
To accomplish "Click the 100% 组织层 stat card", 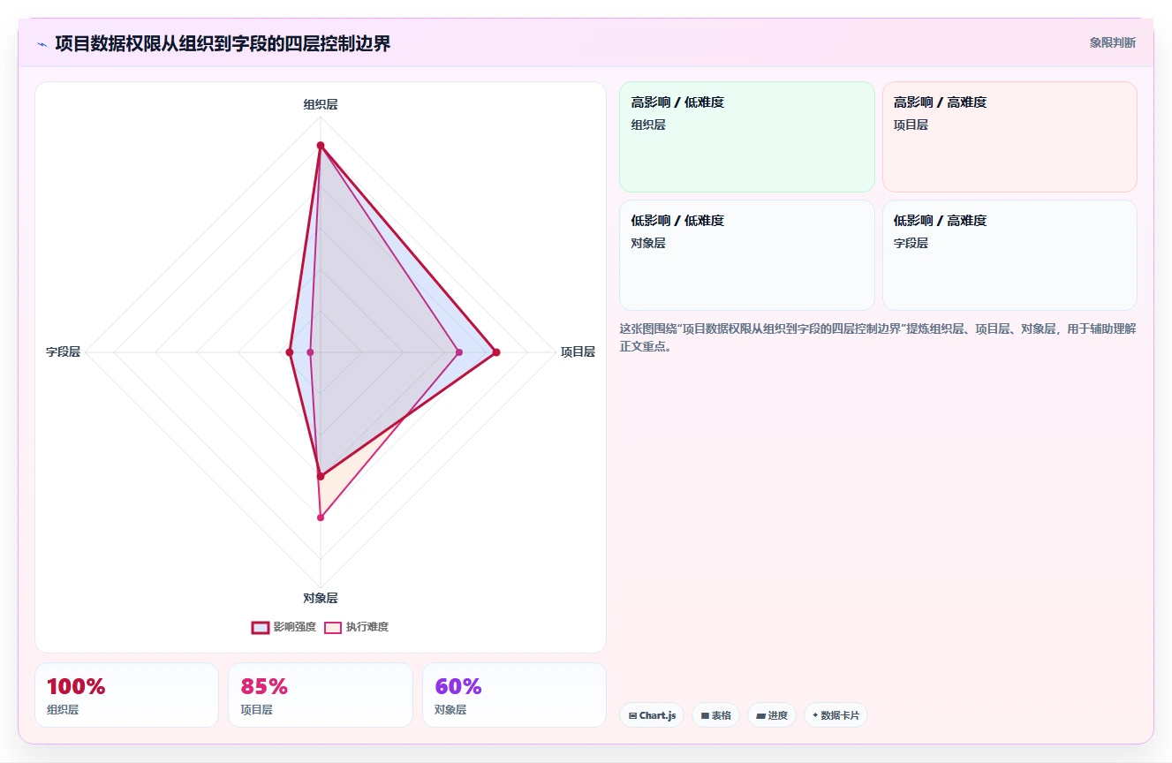I will tap(126, 695).
